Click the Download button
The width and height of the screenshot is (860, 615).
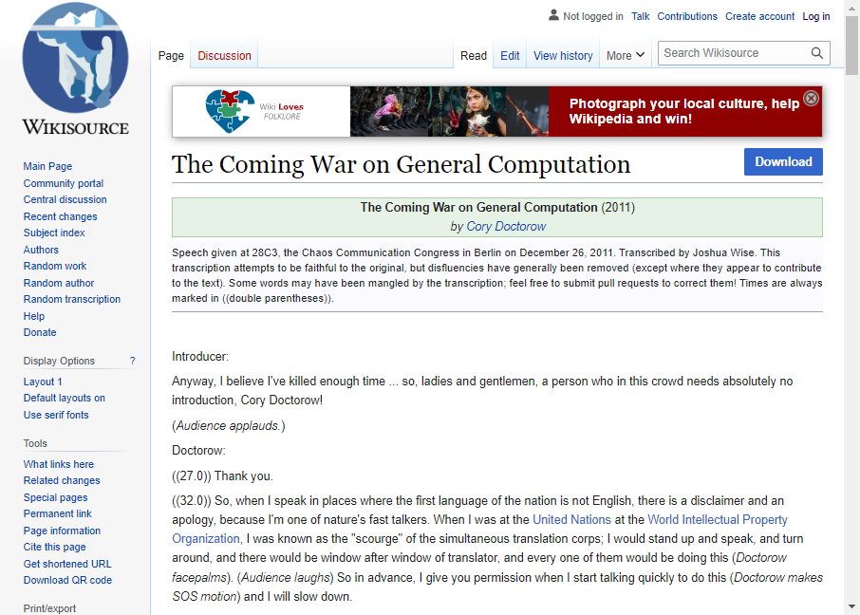pos(783,162)
